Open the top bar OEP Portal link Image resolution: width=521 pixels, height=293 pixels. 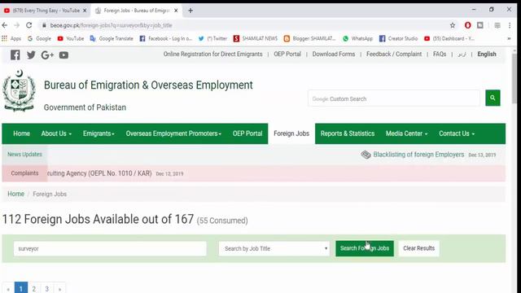[x=287, y=55]
